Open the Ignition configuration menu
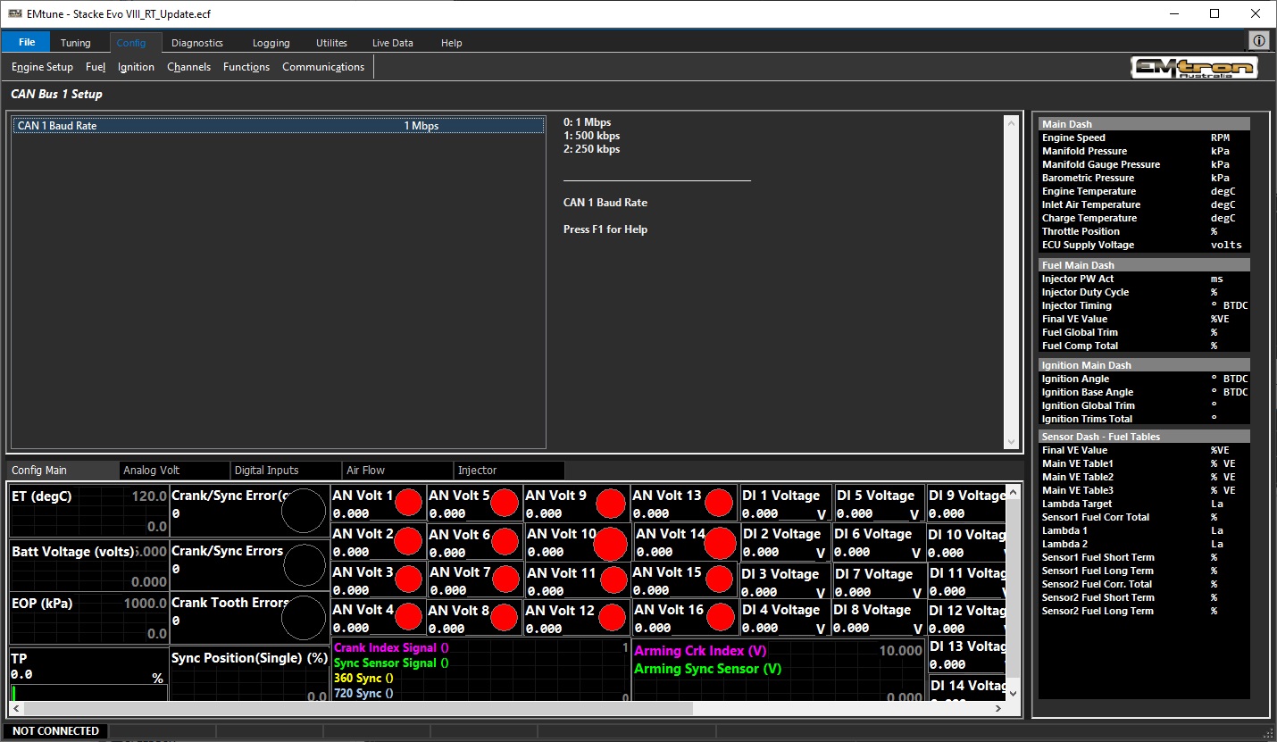Image resolution: width=1277 pixels, height=742 pixels. 136,67
